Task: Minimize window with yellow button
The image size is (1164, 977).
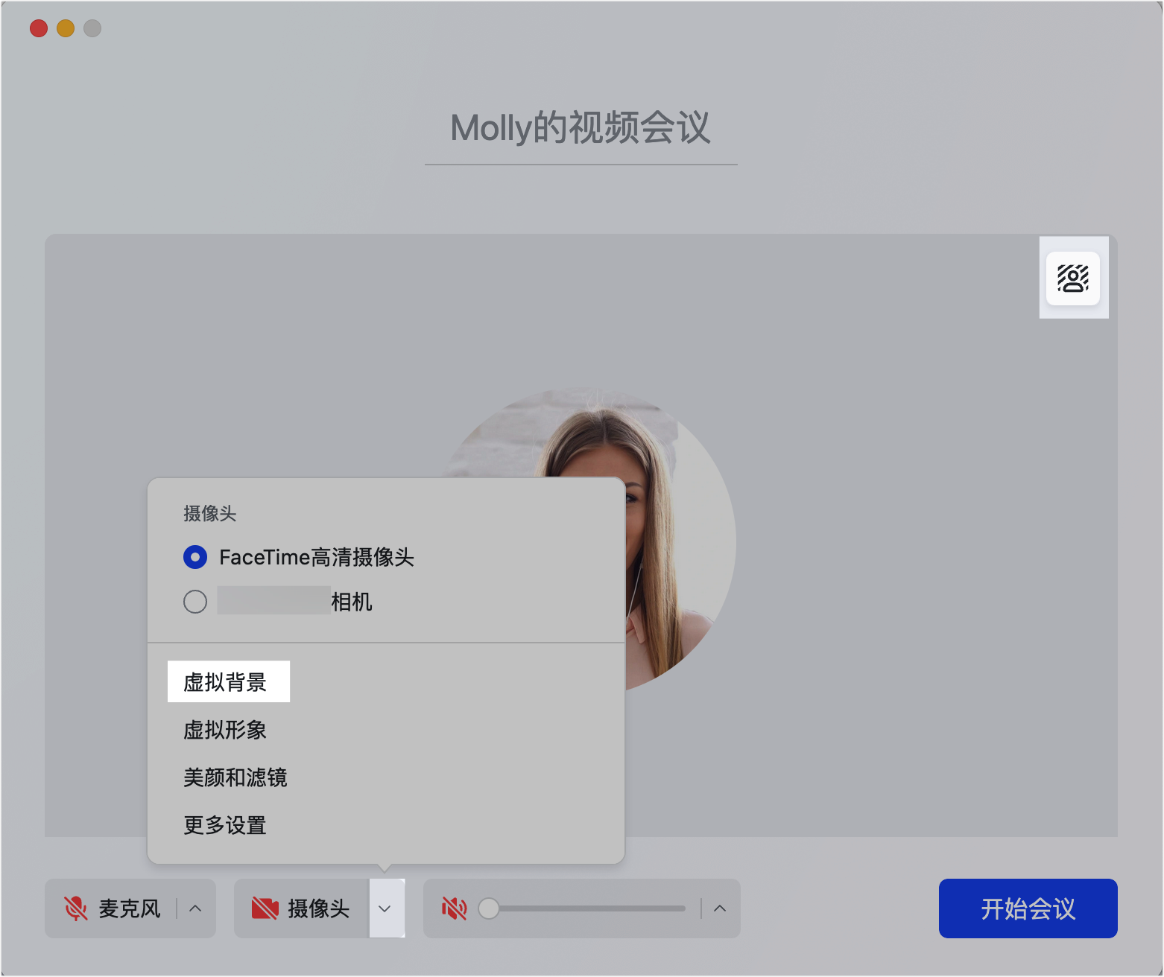Action: click(66, 28)
